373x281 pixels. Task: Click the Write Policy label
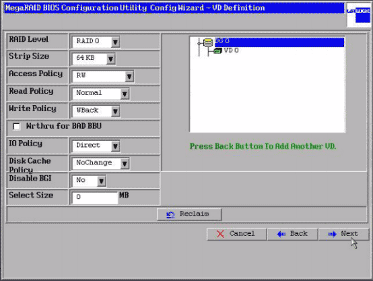pos(32,108)
